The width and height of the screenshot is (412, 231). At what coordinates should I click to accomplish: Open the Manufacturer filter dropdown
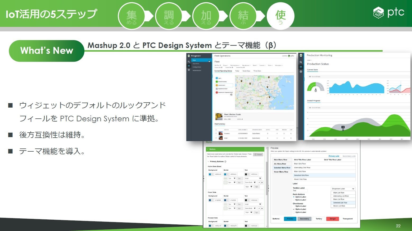246,65
